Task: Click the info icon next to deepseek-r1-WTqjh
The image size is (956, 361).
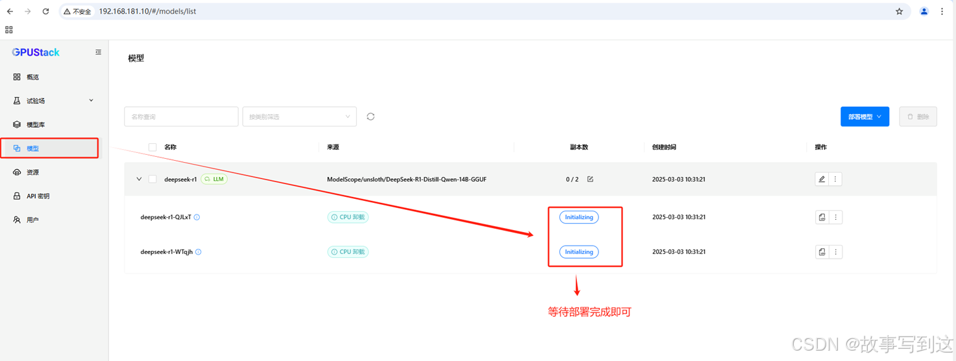Action: [x=199, y=251]
